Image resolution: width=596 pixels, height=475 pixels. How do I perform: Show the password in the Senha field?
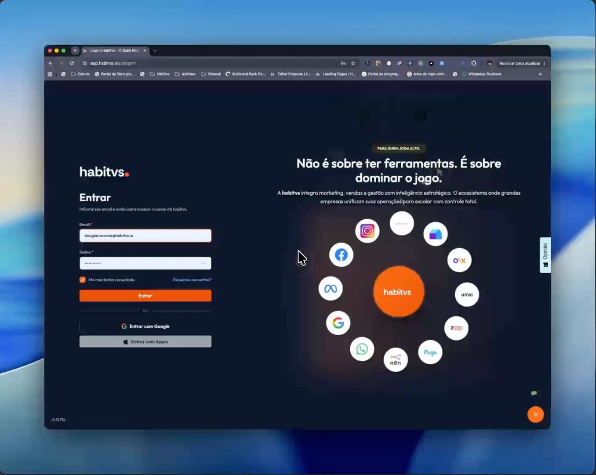204,263
